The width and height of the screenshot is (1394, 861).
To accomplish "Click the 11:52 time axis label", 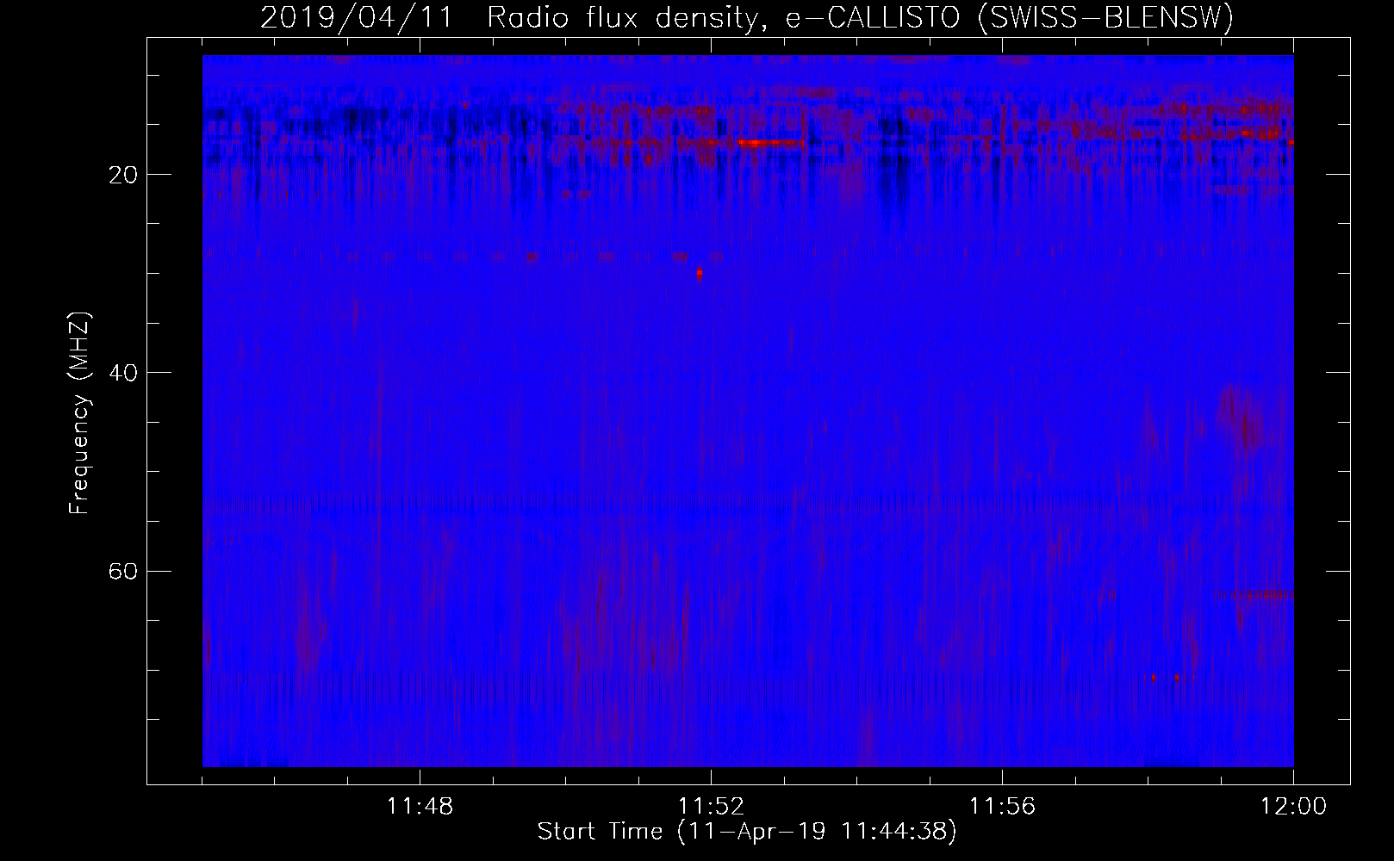I will [x=711, y=807].
